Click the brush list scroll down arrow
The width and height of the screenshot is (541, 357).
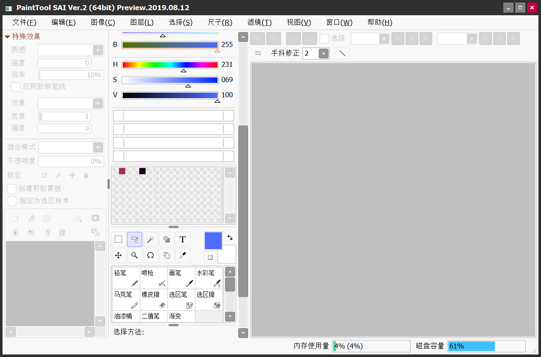coord(230,316)
